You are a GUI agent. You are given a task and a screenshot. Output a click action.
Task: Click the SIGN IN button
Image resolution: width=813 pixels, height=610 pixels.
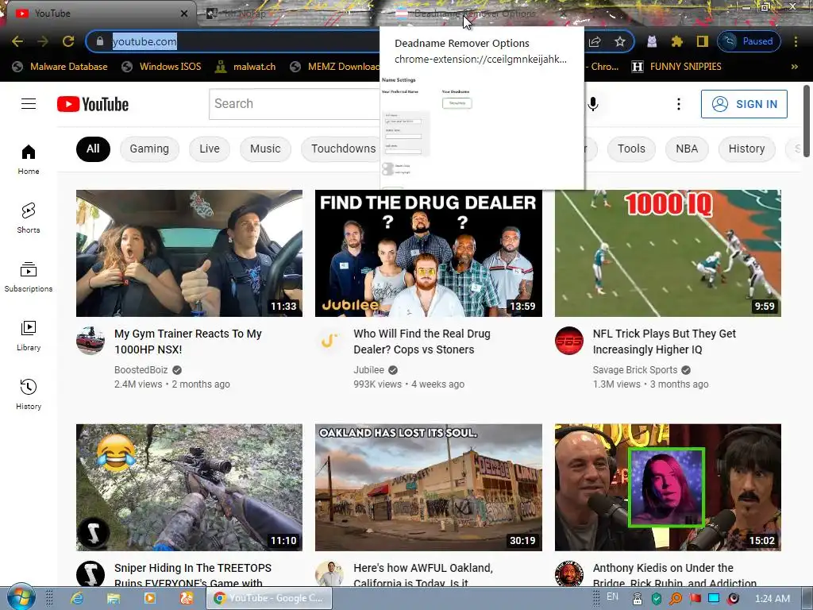pos(744,104)
